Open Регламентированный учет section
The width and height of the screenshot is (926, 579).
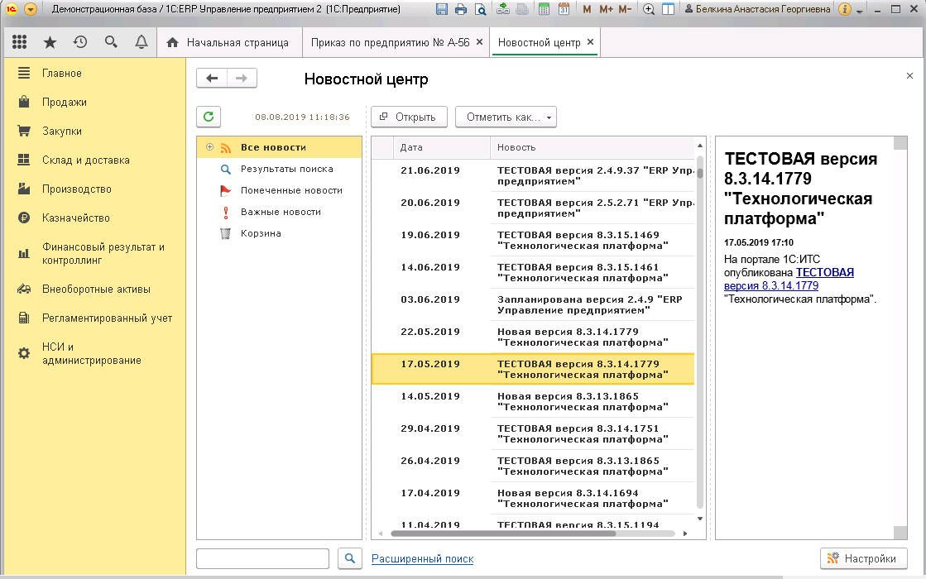point(107,318)
